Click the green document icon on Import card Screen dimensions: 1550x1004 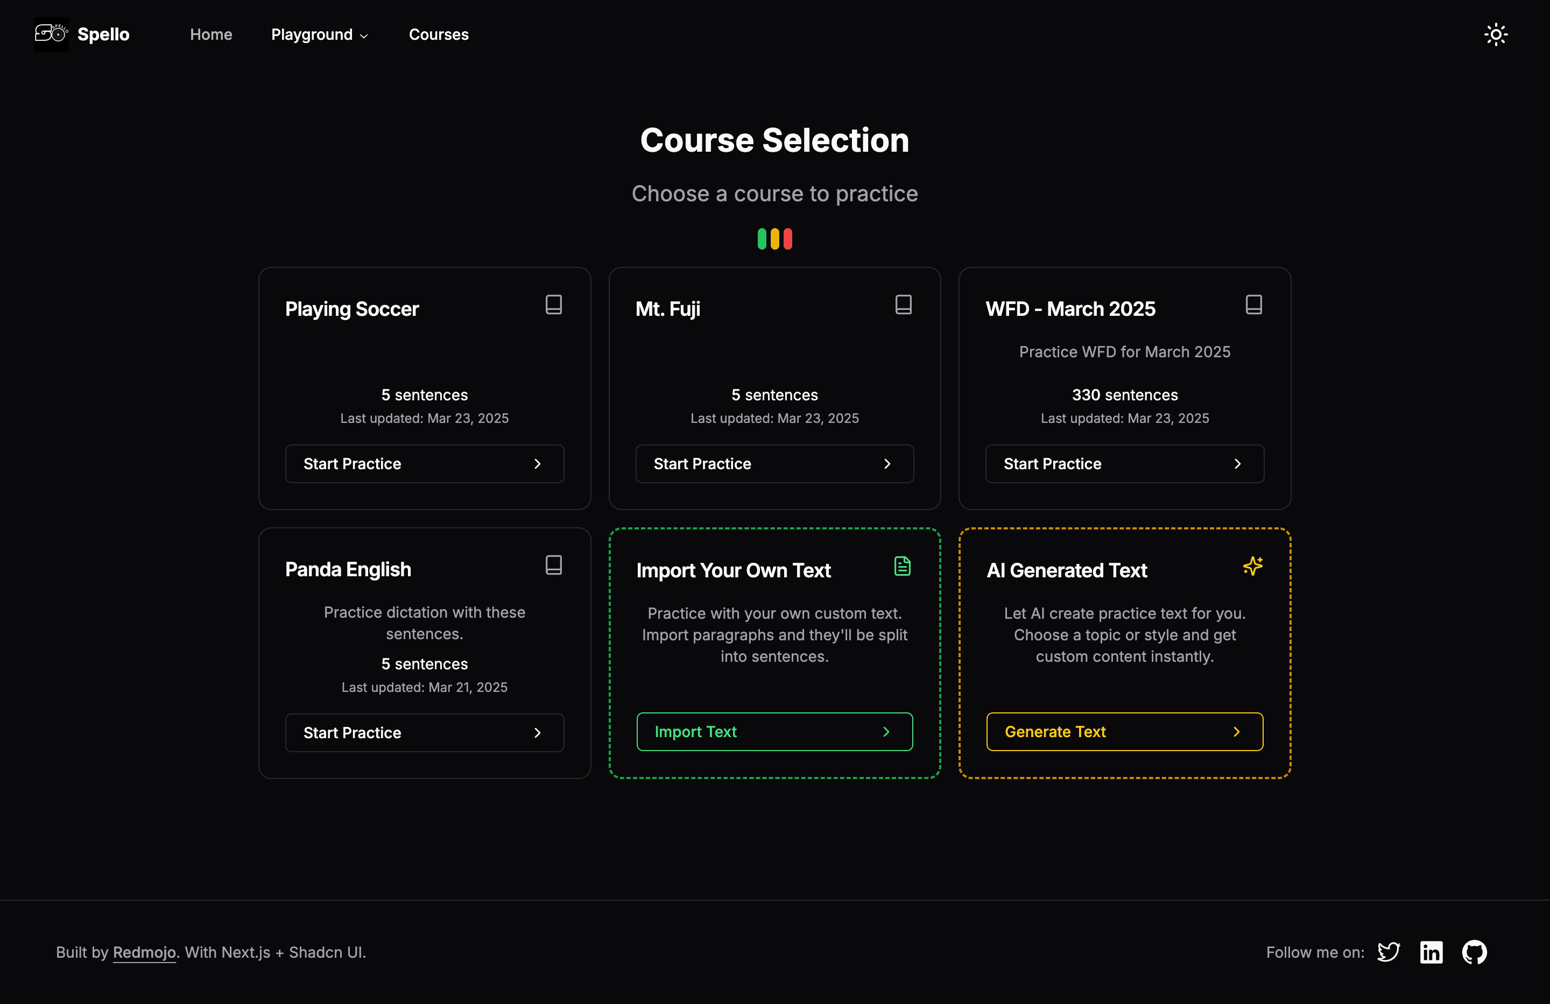[x=902, y=566]
